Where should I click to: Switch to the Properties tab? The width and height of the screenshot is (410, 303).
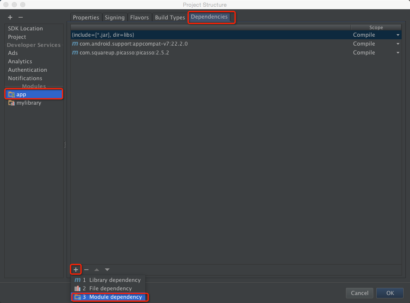click(x=86, y=17)
